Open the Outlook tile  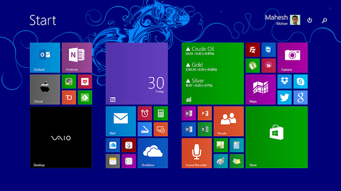pos(45,58)
